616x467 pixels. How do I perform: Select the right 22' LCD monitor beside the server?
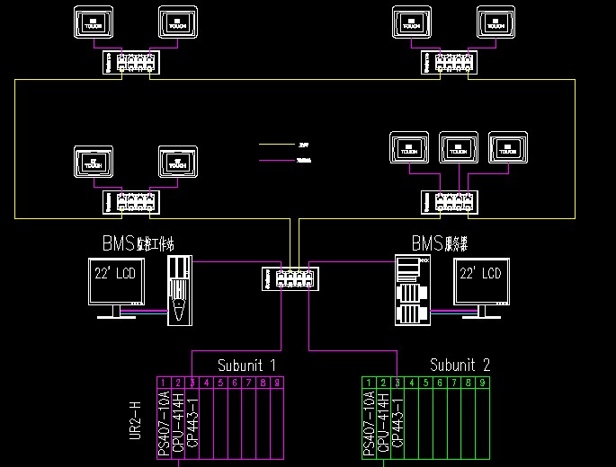[x=482, y=288]
